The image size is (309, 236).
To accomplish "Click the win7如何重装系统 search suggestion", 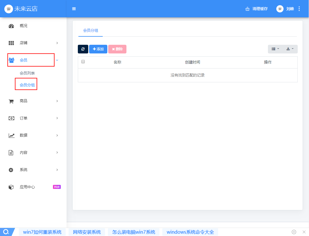I will click(42, 232).
